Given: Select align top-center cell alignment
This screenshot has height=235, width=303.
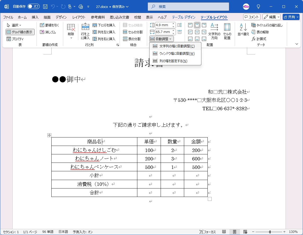Looking at the screenshot, I should pos(197,25).
